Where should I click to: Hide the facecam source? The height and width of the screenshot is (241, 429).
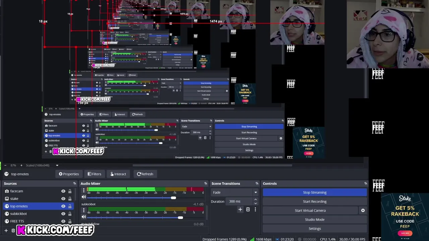[x=63, y=191]
